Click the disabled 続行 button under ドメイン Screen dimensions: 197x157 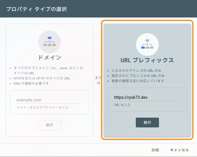pyautogui.click(x=50, y=125)
